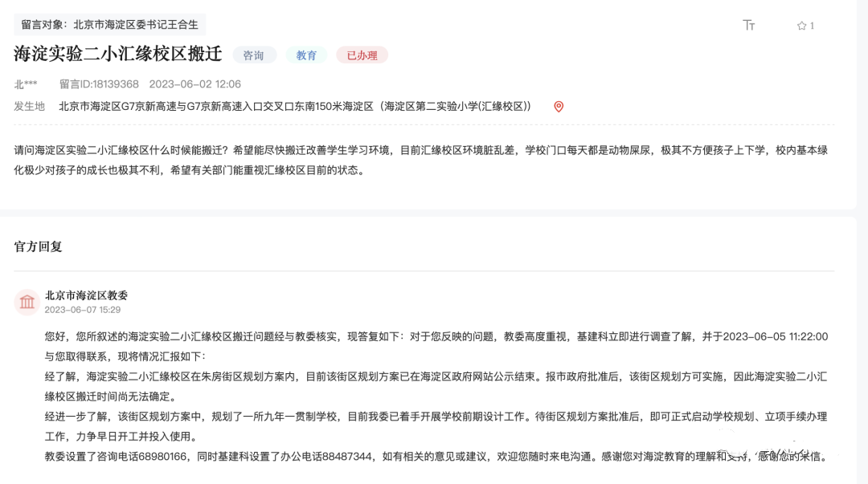Screen dimensions: 868x484
Task: Click the message ID 18139368
Action: [x=99, y=84]
